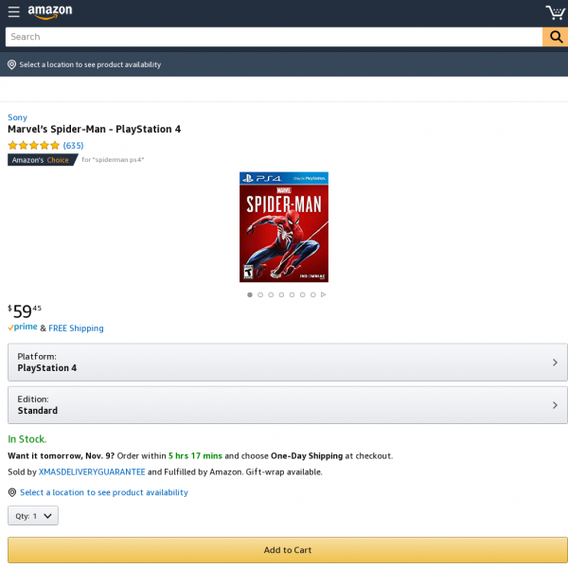This screenshot has width=568, height=568.
Task: Click the orange search magnifier button
Action: point(556,37)
